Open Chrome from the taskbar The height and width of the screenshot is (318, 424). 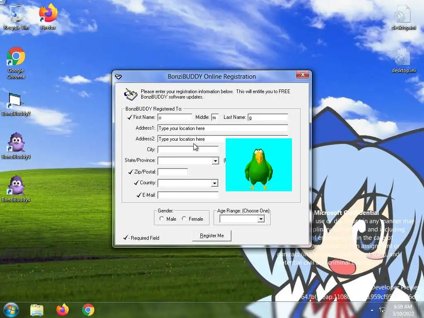[88, 310]
